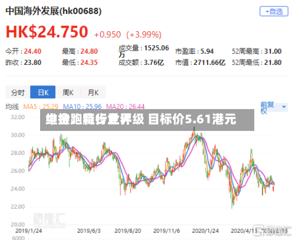Select the 日K daily chart tab
Screen dimensions: 295x240
(x=43, y=92)
